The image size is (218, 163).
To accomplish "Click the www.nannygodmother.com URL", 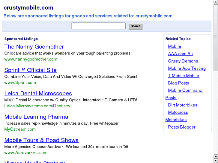I will tap(31, 59).
